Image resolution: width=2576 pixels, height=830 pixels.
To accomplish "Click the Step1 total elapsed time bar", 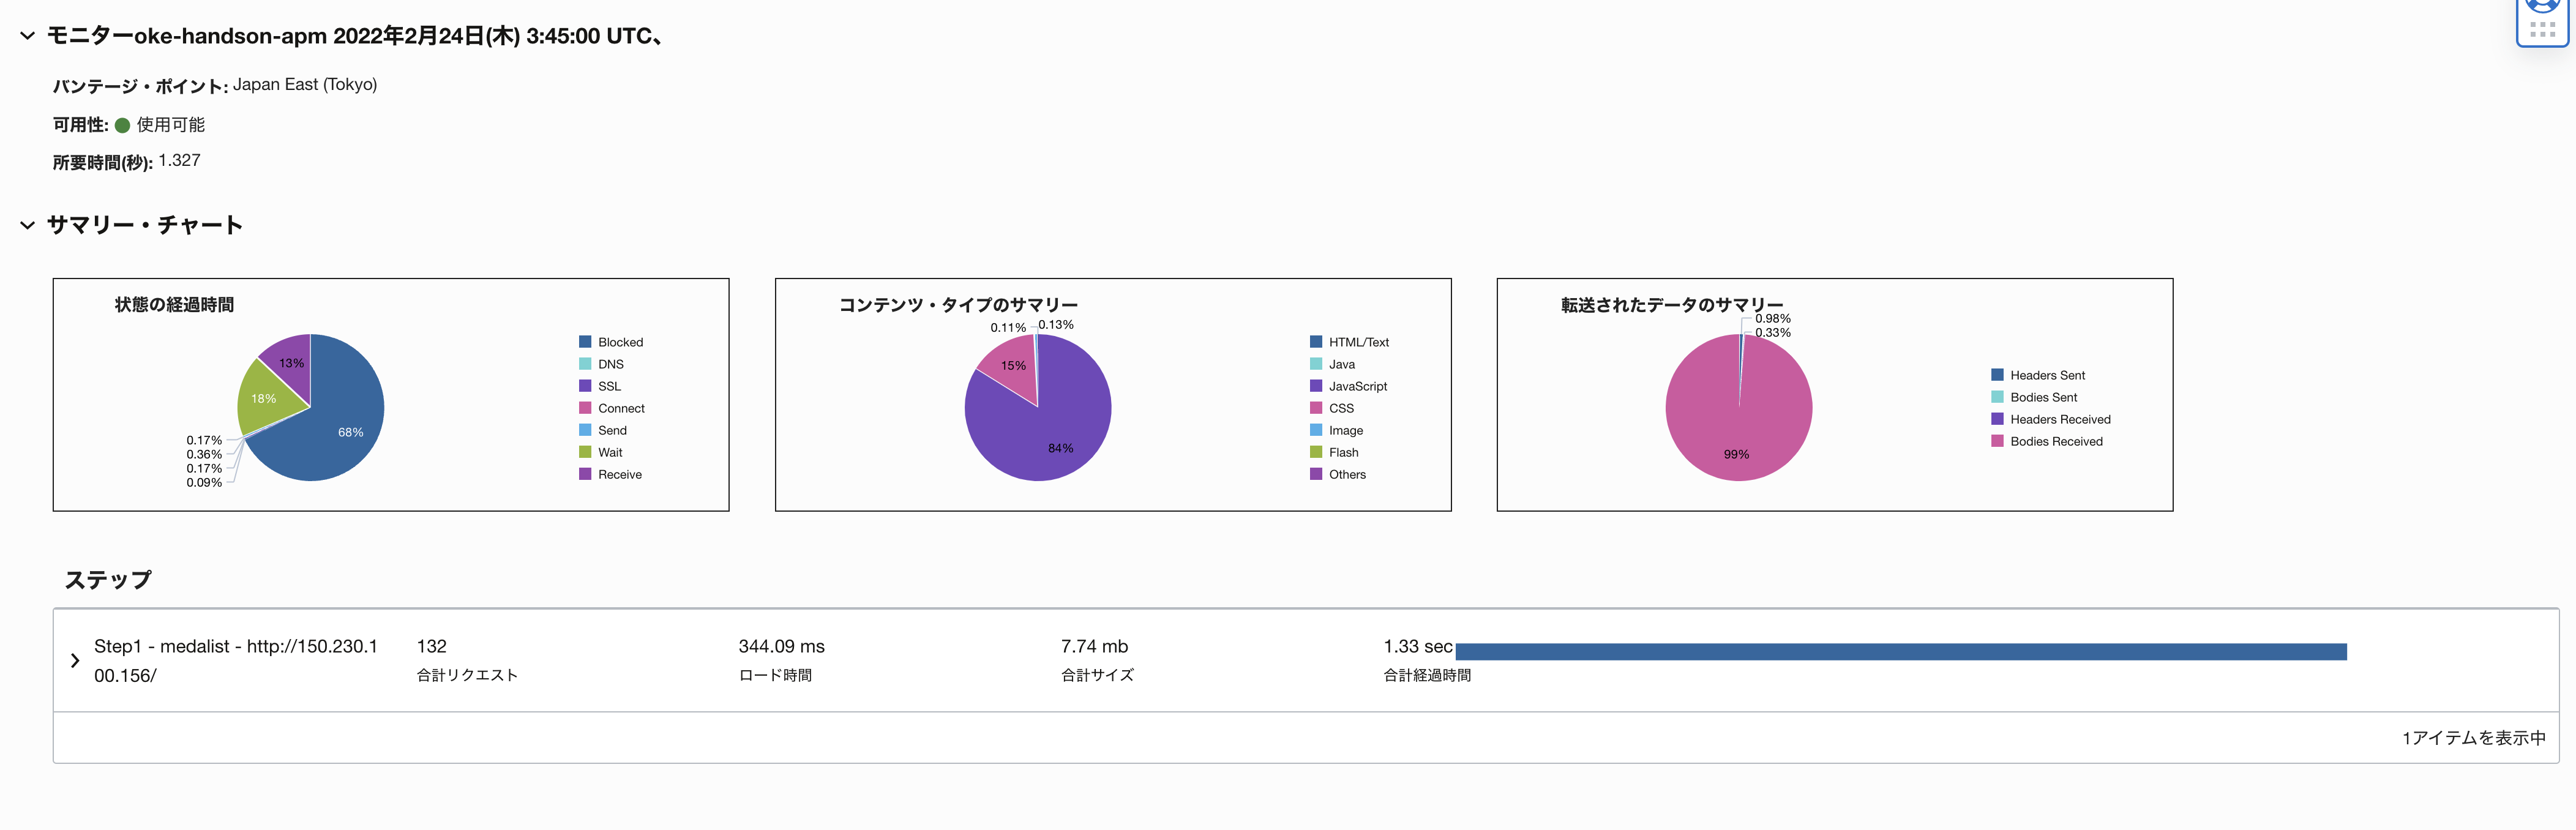I will click(1900, 652).
